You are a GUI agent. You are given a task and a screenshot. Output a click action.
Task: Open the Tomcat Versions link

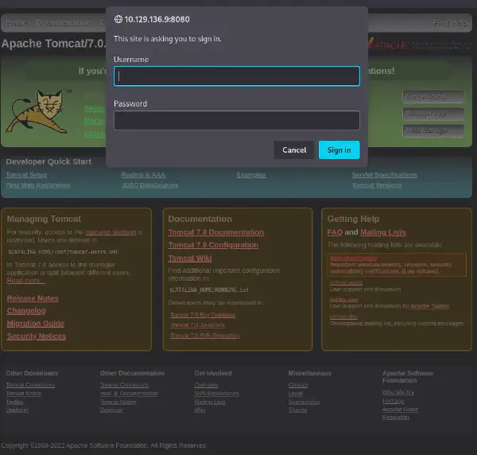click(377, 185)
